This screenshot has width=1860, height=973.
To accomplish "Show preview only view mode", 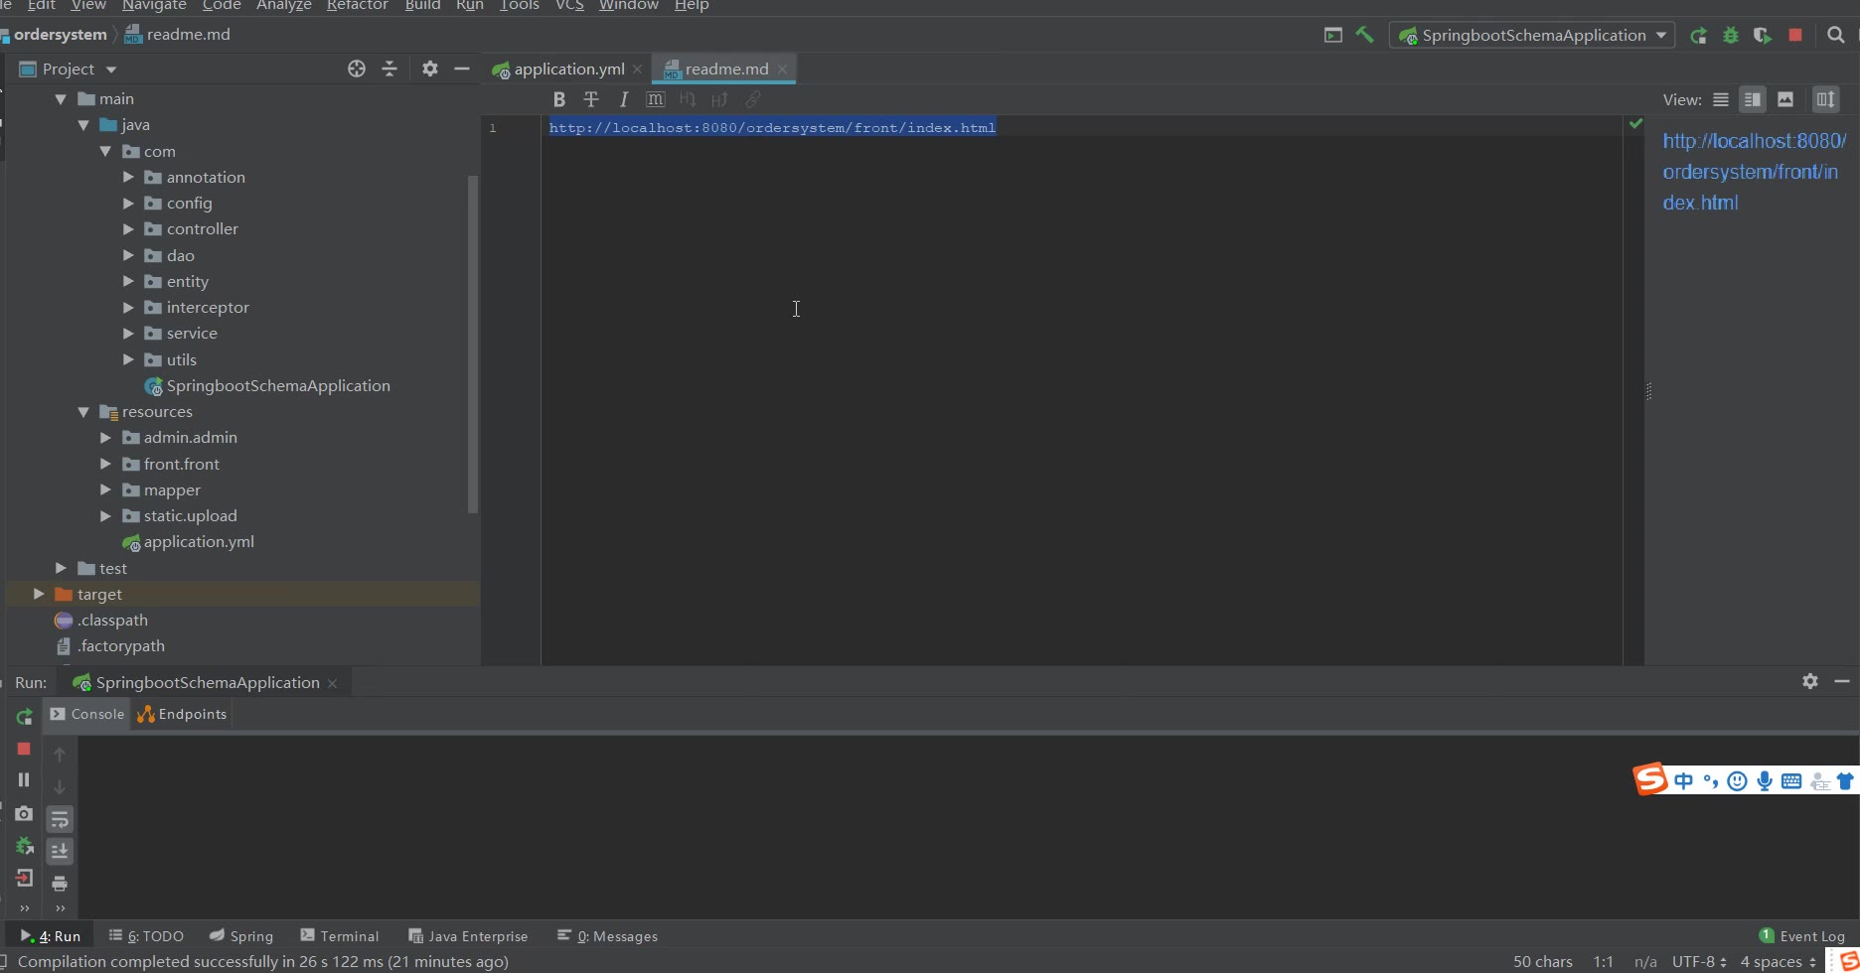I will [x=1785, y=99].
